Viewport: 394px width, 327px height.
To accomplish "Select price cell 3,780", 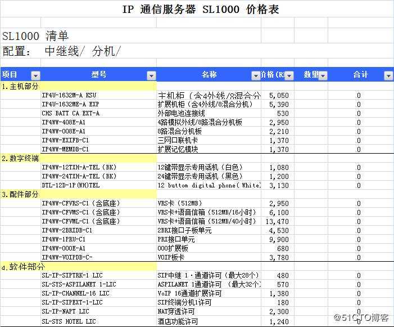I will tap(278, 257).
